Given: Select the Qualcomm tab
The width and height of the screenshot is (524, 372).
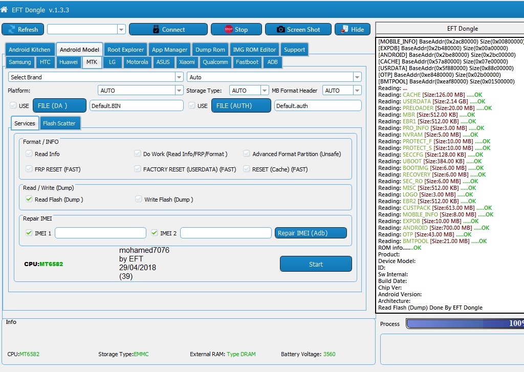Looking at the screenshot, I should click(x=215, y=62).
